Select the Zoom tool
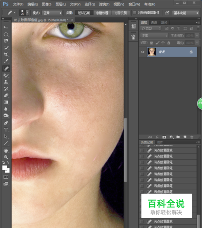The image size is (202, 228). tap(6, 157)
